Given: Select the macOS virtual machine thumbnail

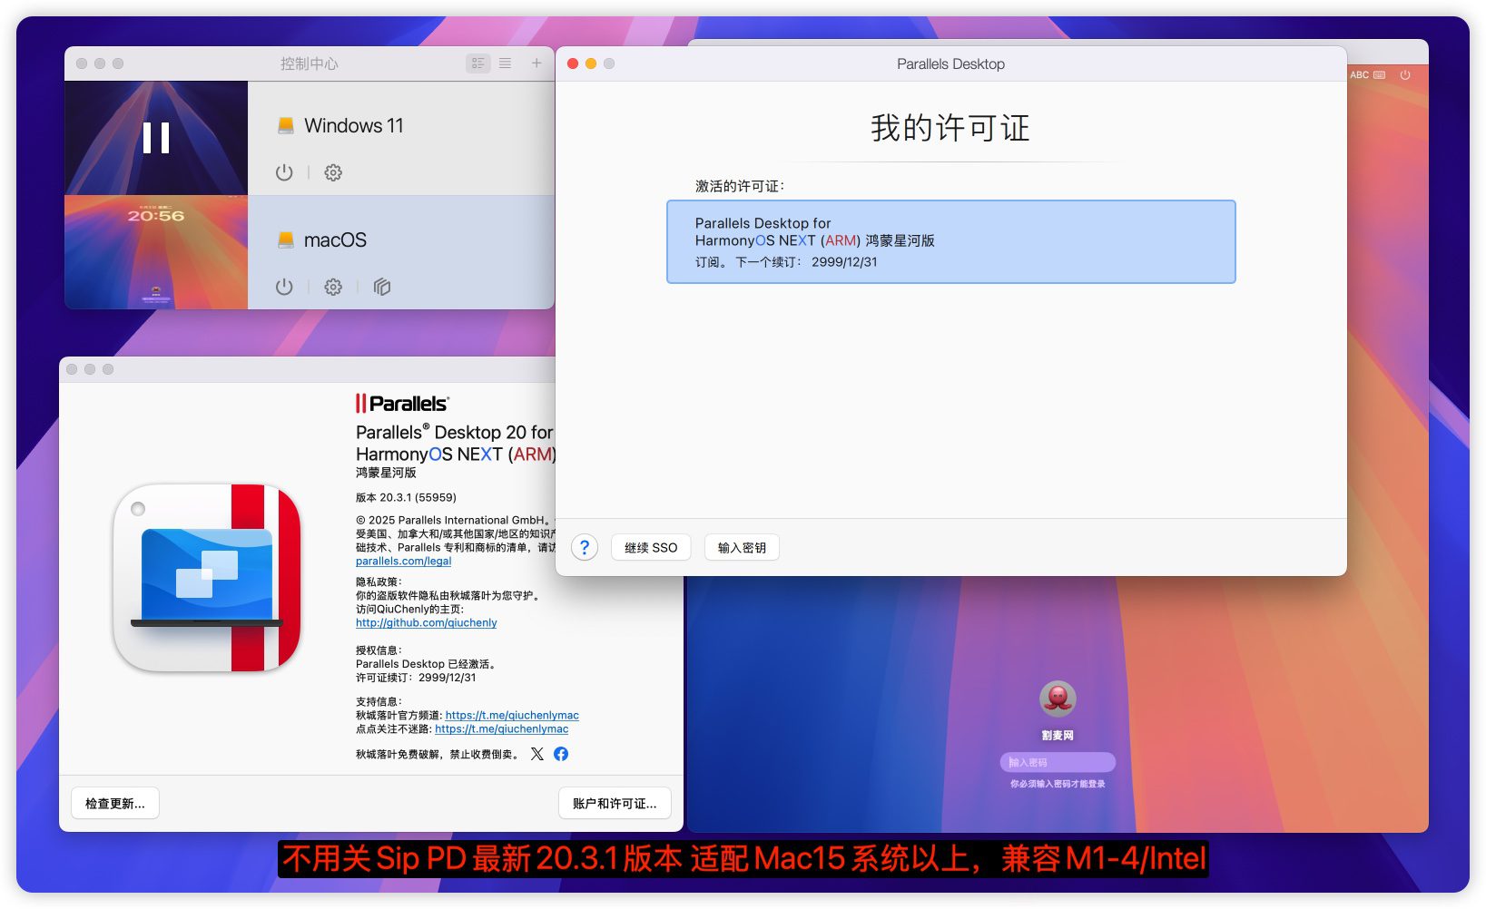Looking at the screenshot, I should click(156, 252).
